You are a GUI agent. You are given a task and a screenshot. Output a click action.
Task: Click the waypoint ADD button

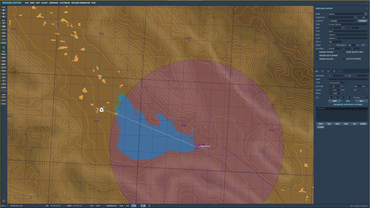334,101
